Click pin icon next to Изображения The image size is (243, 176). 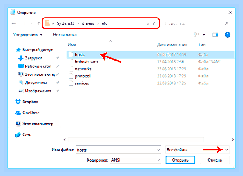coord(58,91)
